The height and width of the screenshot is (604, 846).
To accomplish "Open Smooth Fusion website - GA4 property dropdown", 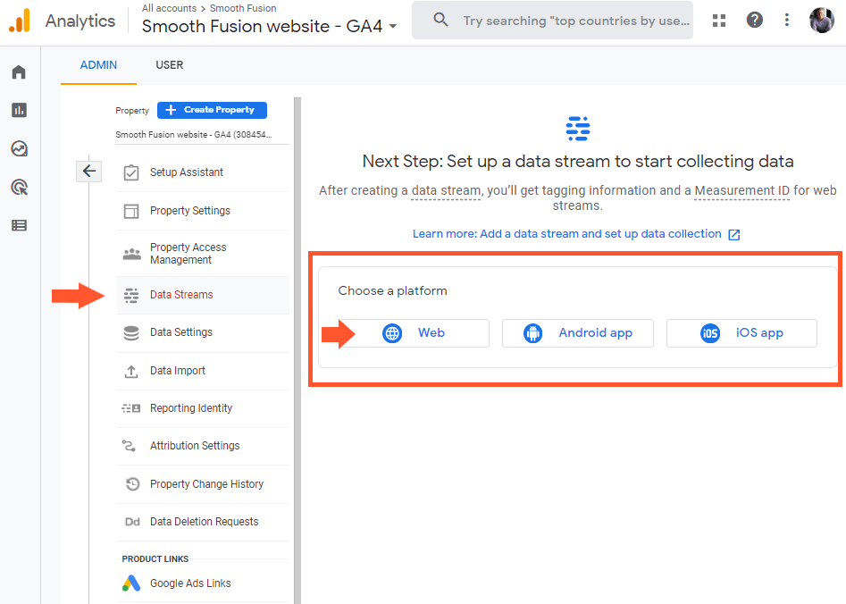I will point(269,26).
